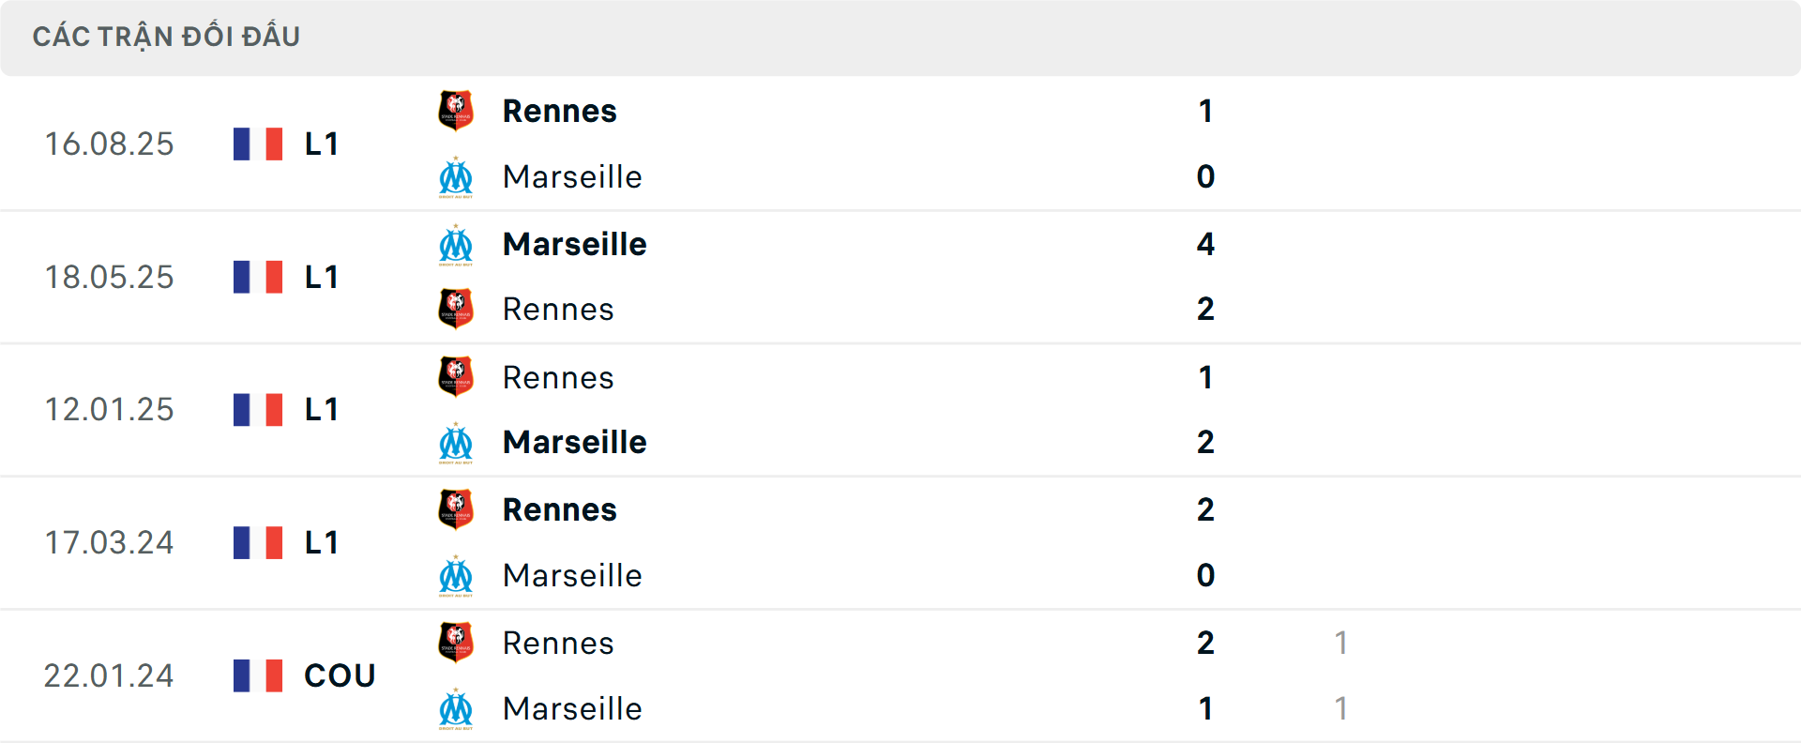1801x743 pixels.
Task: Click the Rennes badge in the 18.05.25 match
Action: coord(456,309)
